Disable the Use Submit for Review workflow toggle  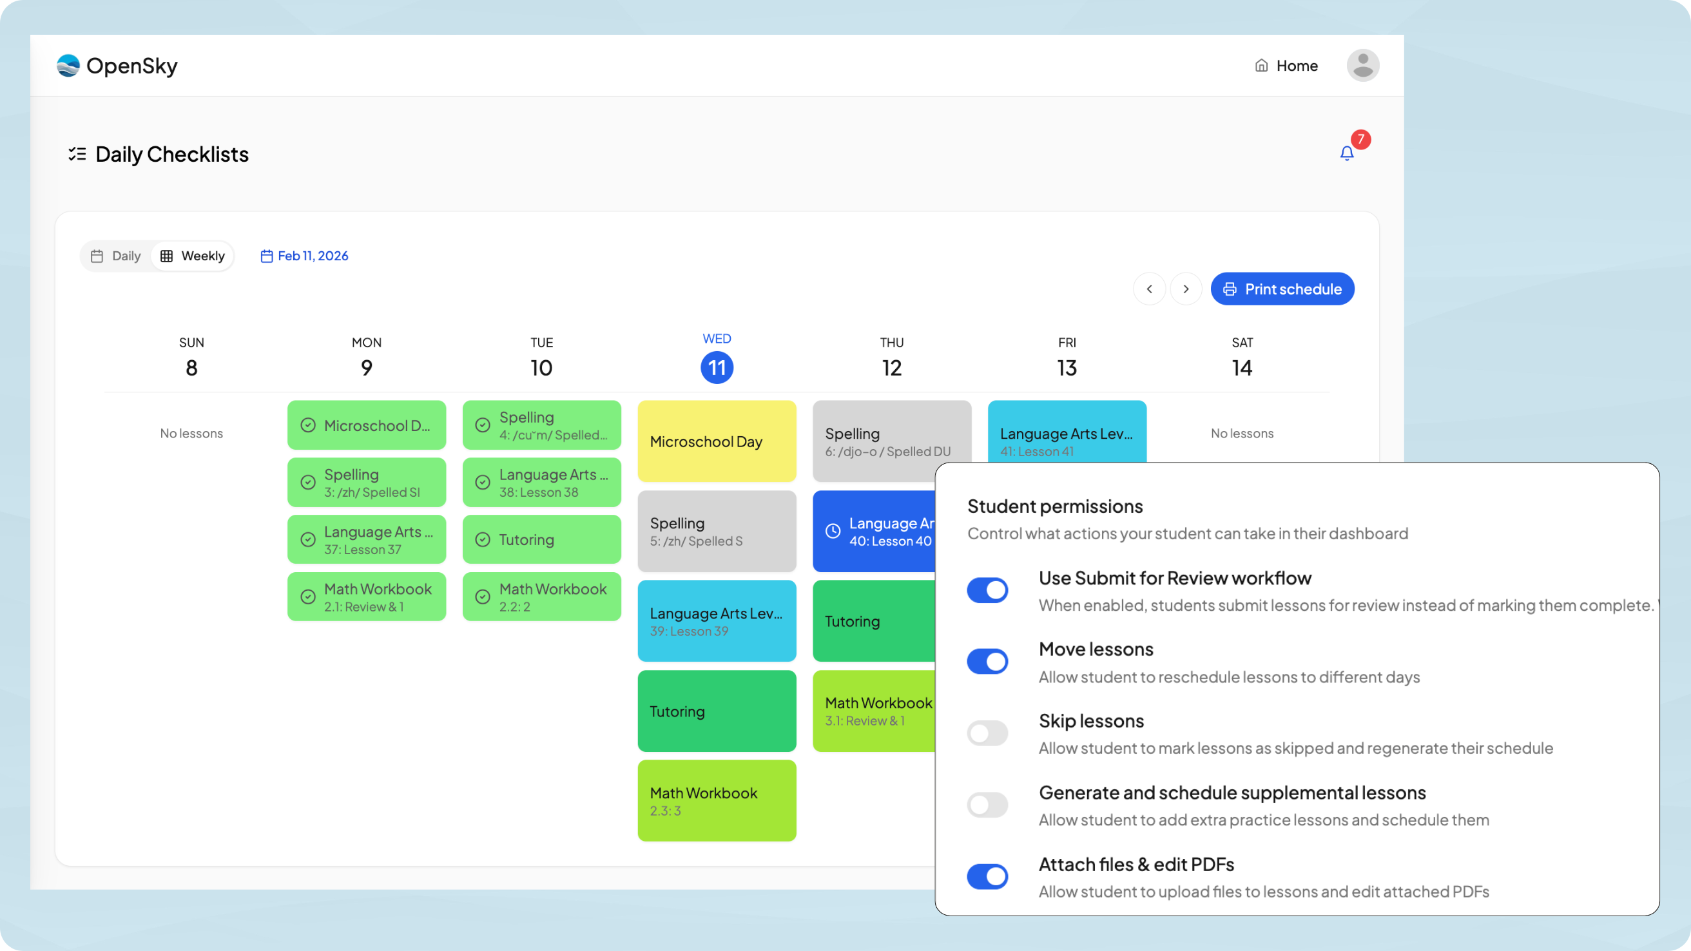(987, 590)
